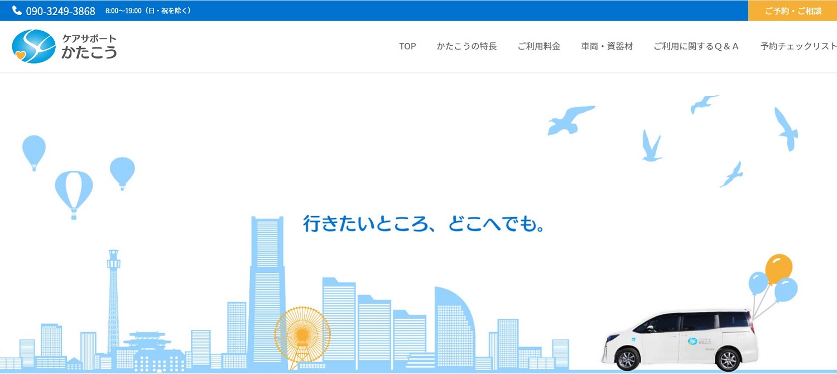The width and height of the screenshot is (837, 374).
Task: Open the 車両・資器材 navigation item
Action: click(x=607, y=46)
